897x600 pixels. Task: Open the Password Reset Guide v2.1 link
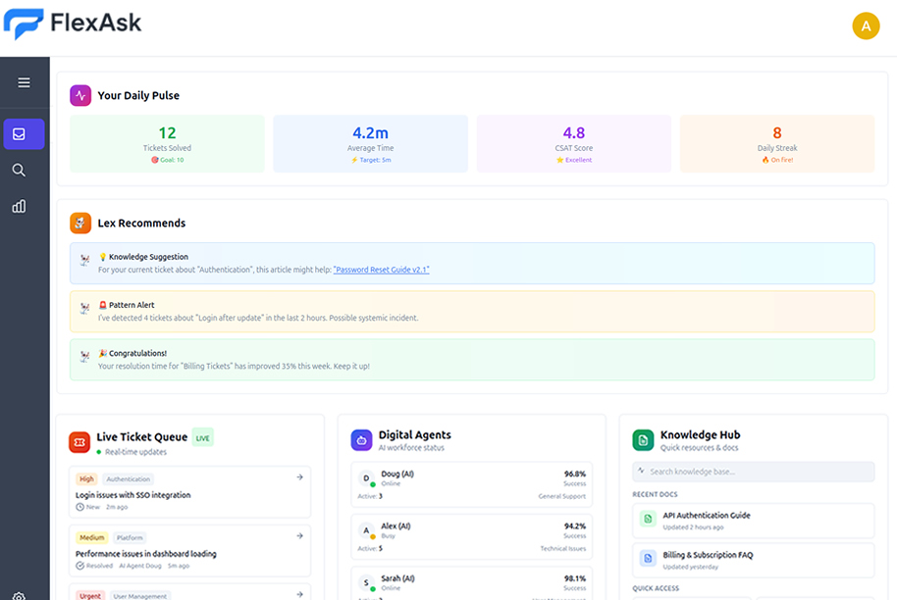point(382,270)
